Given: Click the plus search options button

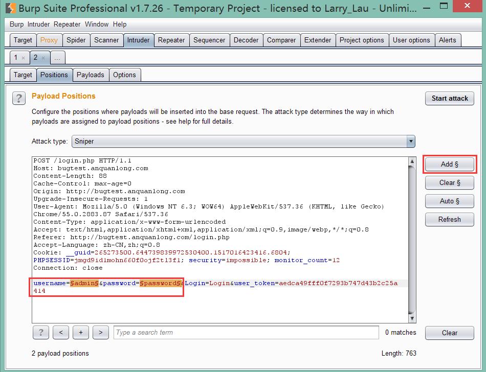Looking at the screenshot, I should tap(81, 332).
